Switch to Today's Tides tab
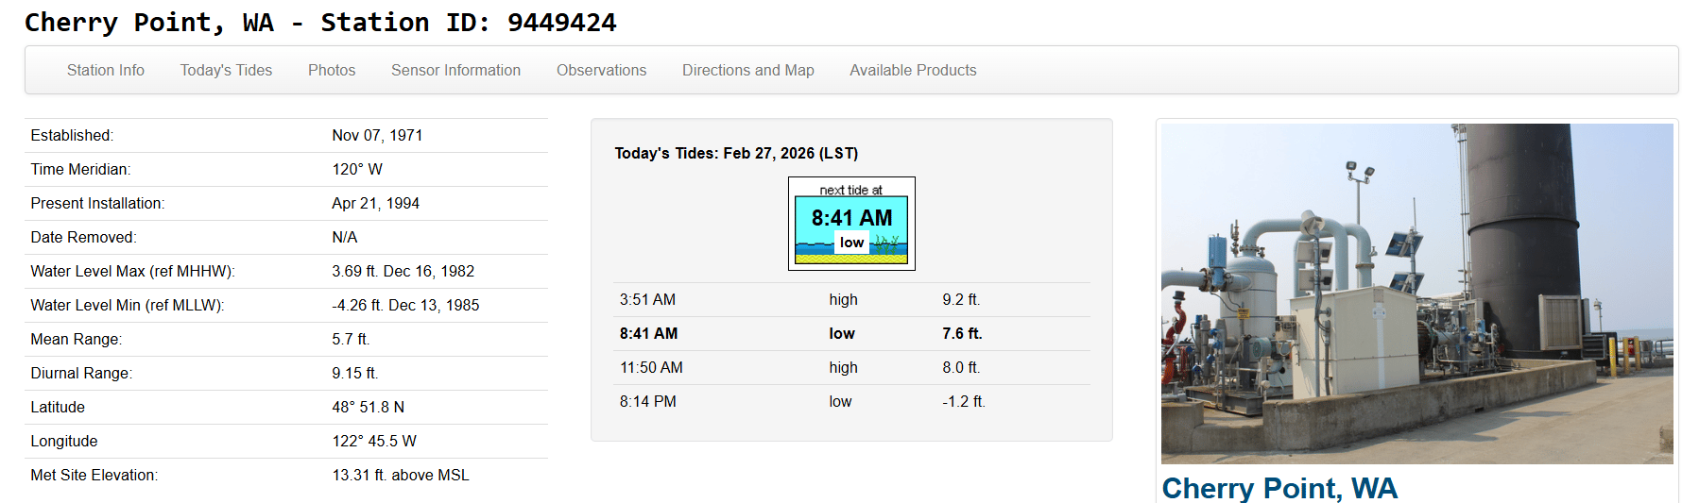The height and width of the screenshot is (503, 1682). pos(226,70)
